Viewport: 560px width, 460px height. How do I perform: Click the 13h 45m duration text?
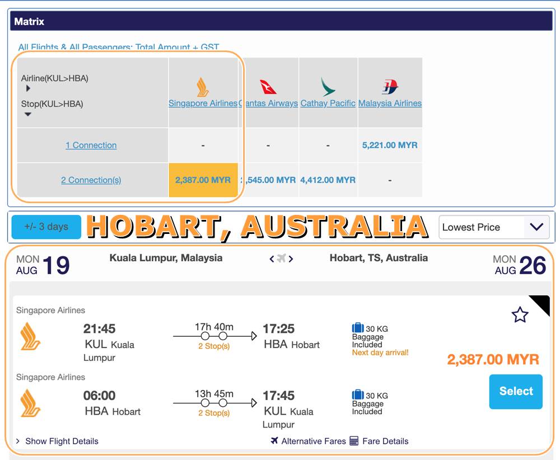click(214, 393)
